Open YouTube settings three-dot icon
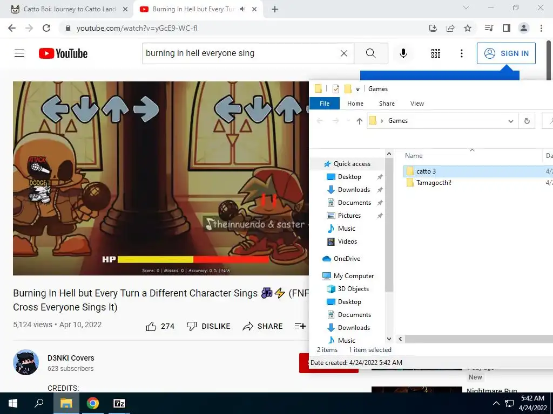 pyautogui.click(x=461, y=53)
